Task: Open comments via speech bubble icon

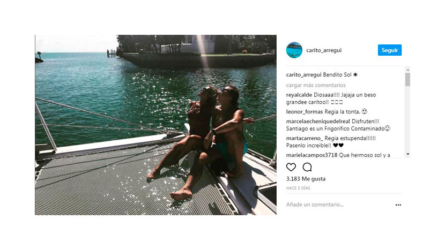Action: click(x=307, y=167)
